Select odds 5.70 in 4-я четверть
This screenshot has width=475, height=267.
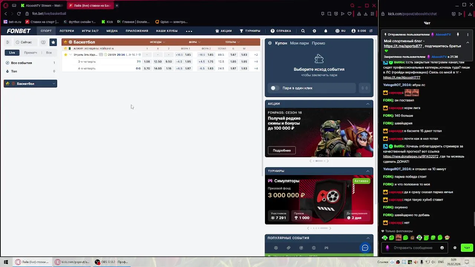(x=147, y=69)
